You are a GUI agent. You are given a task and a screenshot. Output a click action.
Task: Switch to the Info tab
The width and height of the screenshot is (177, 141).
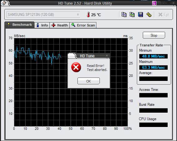point(42,25)
